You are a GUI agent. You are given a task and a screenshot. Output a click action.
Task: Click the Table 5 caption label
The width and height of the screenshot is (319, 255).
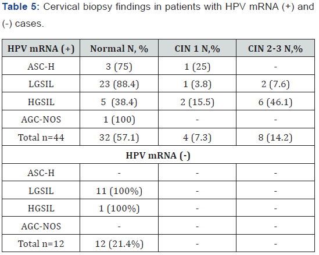coord(21,7)
